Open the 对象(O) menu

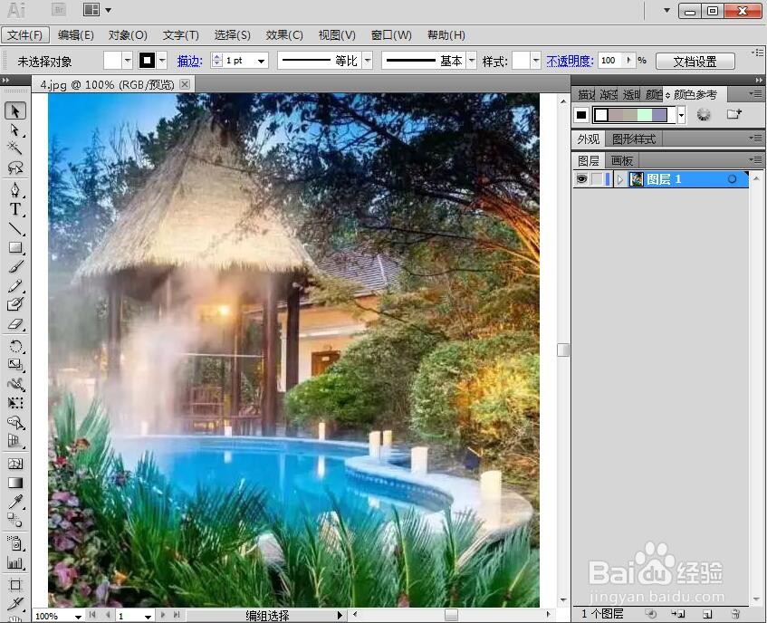click(x=128, y=35)
